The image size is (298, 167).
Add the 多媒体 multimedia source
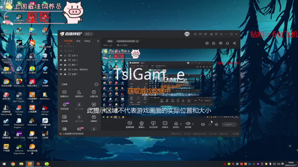point(165,125)
